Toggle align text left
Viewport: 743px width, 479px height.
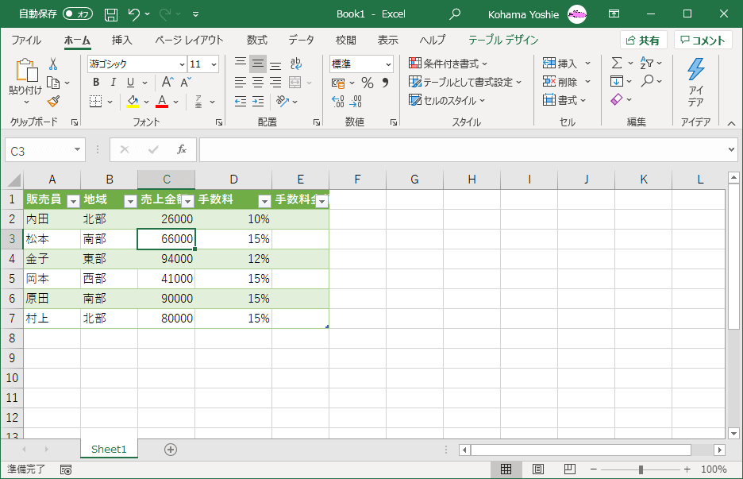(x=241, y=83)
